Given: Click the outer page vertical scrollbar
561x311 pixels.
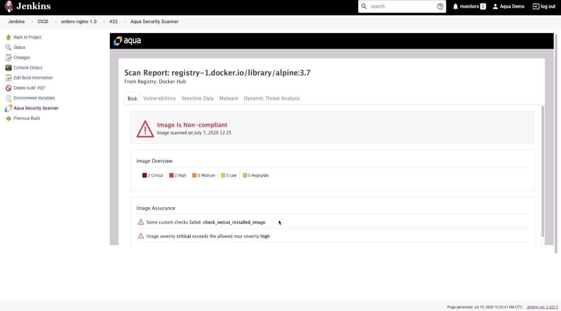Looking at the screenshot, I should click(556, 143).
